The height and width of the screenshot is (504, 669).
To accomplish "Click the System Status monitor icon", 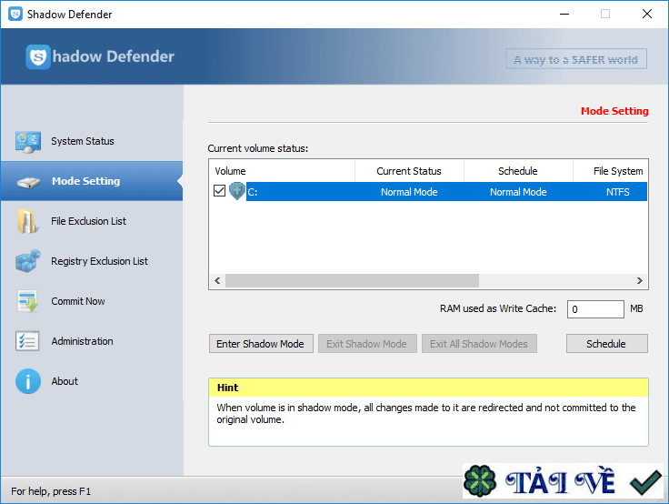I will click(28, 142).
